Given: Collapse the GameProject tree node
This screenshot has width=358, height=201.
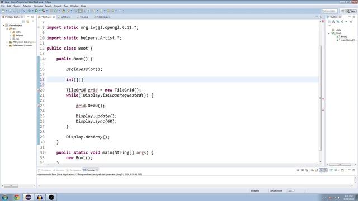Looking at the screenshot, I should (x=3, y=26).
